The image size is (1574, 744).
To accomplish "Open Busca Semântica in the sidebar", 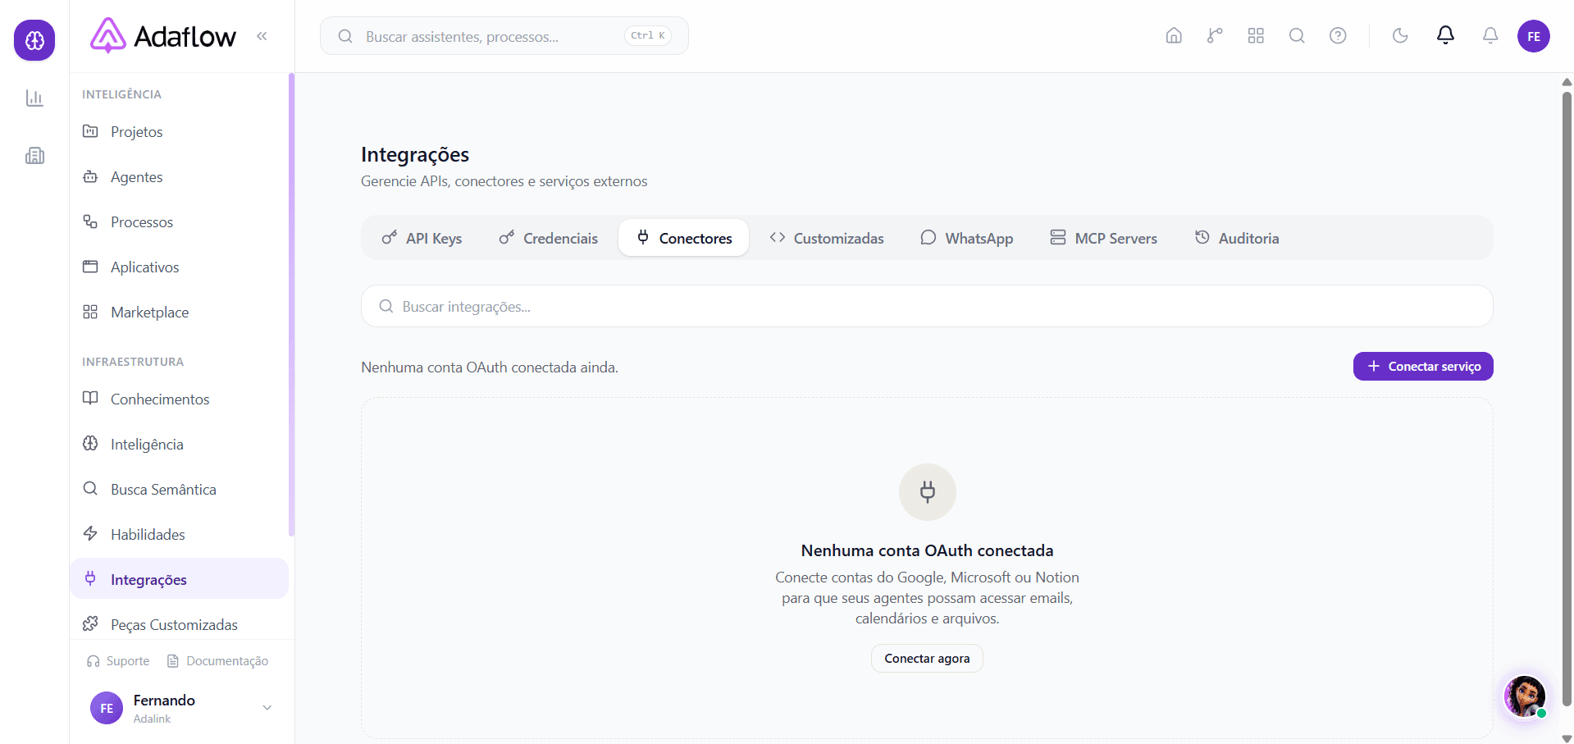I will tap(179, 490).
